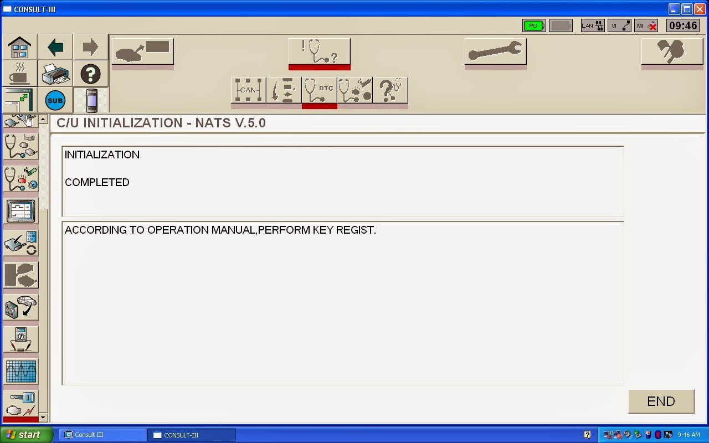Screen dimensions: 709x443
Task: Open the Windows Start menu
Action: [27, 435]
